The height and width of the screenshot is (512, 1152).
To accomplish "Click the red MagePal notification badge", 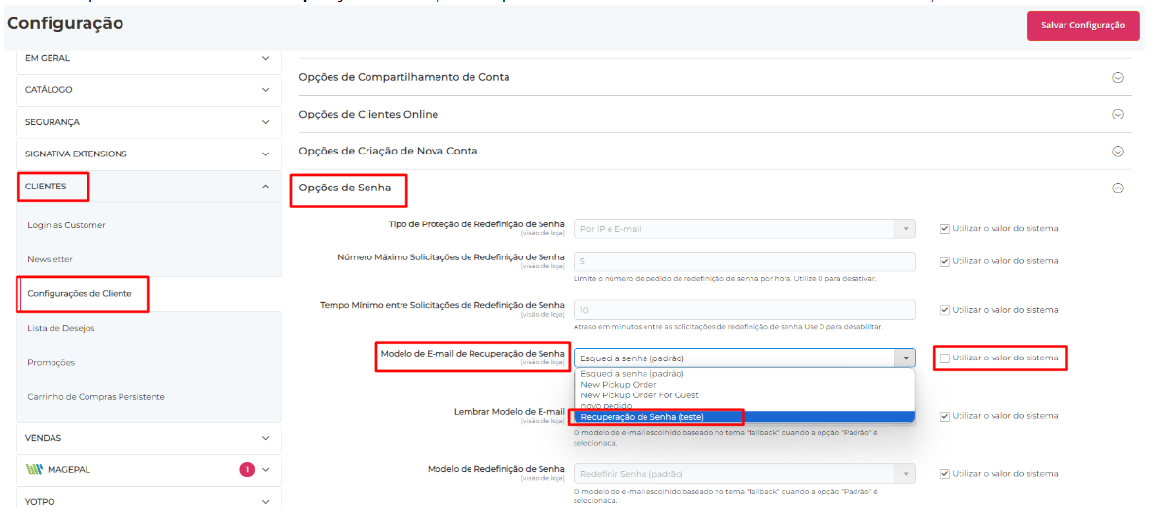I will click(247, 470).
